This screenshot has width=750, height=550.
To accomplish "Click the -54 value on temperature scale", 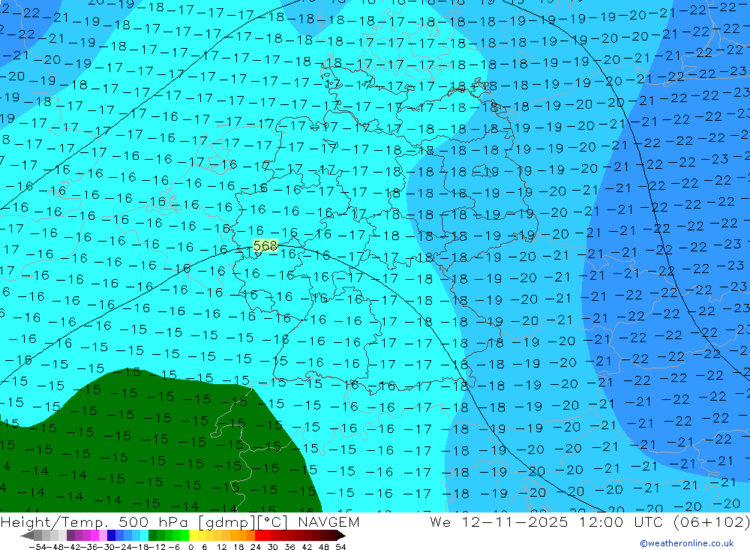I will tap(37, 547).
